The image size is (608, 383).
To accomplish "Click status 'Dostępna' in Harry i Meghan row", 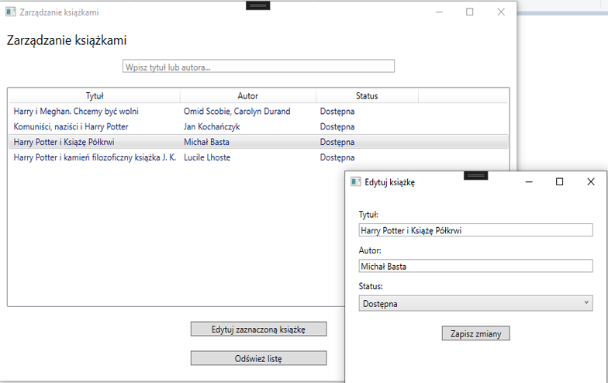I will point(337,112).
